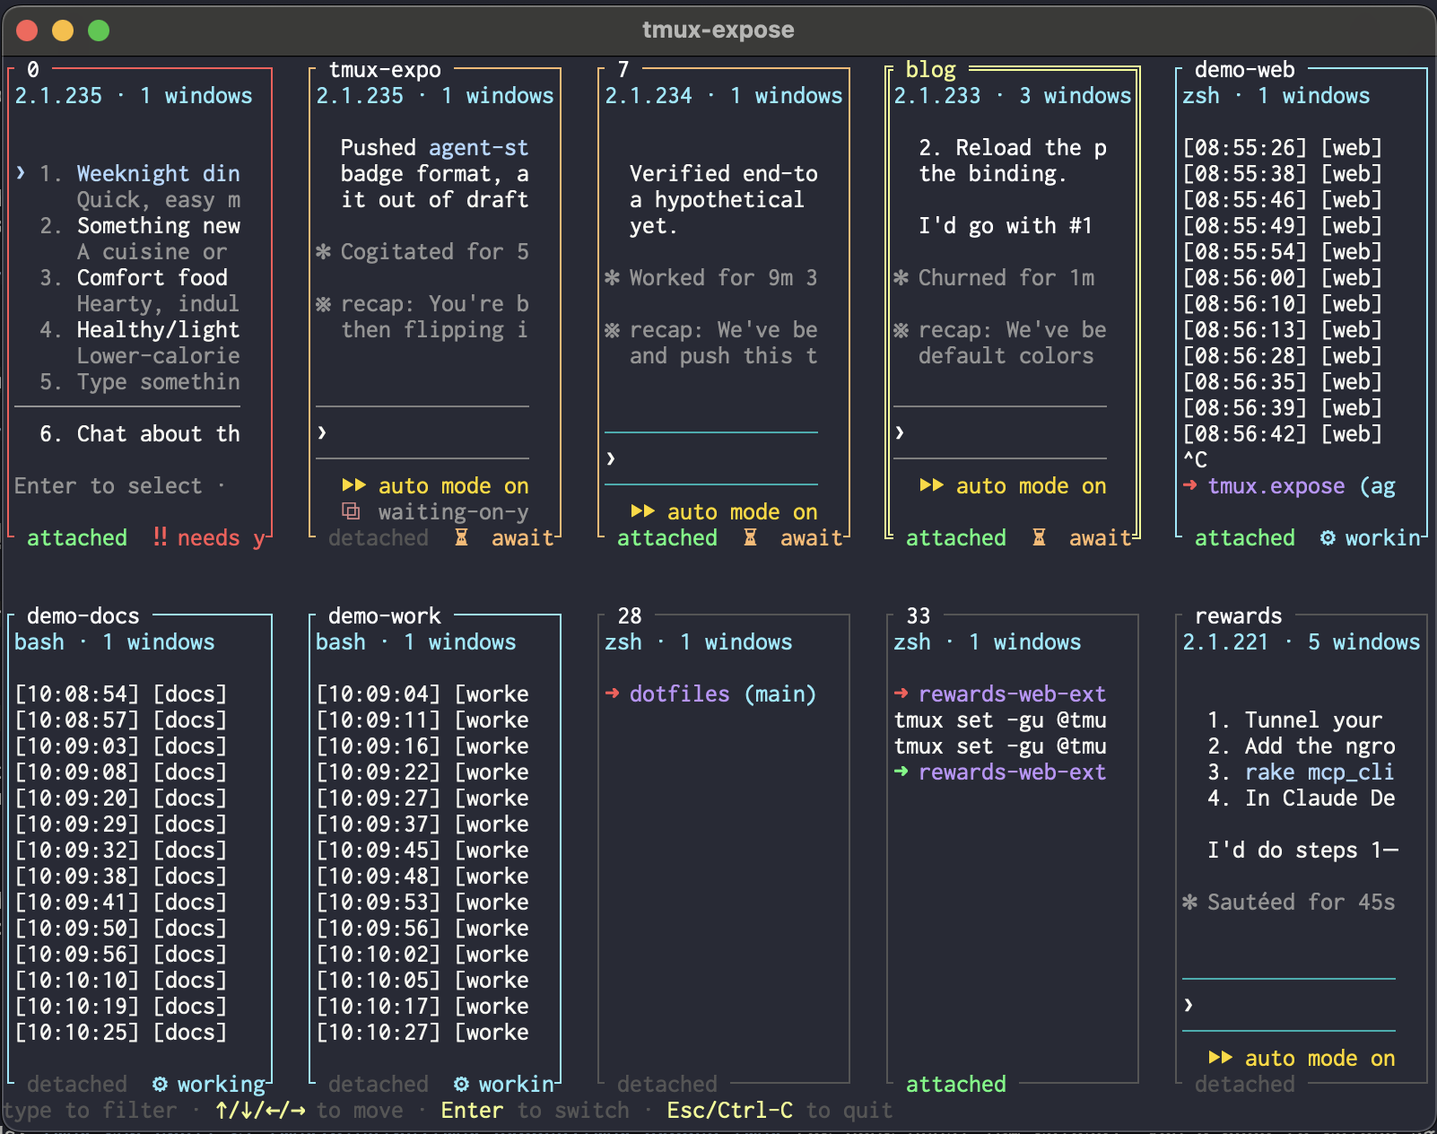The height and width of the screenshot is (1134, 1437).
Task: Select the tmux-expo session title
Action: 385,69
